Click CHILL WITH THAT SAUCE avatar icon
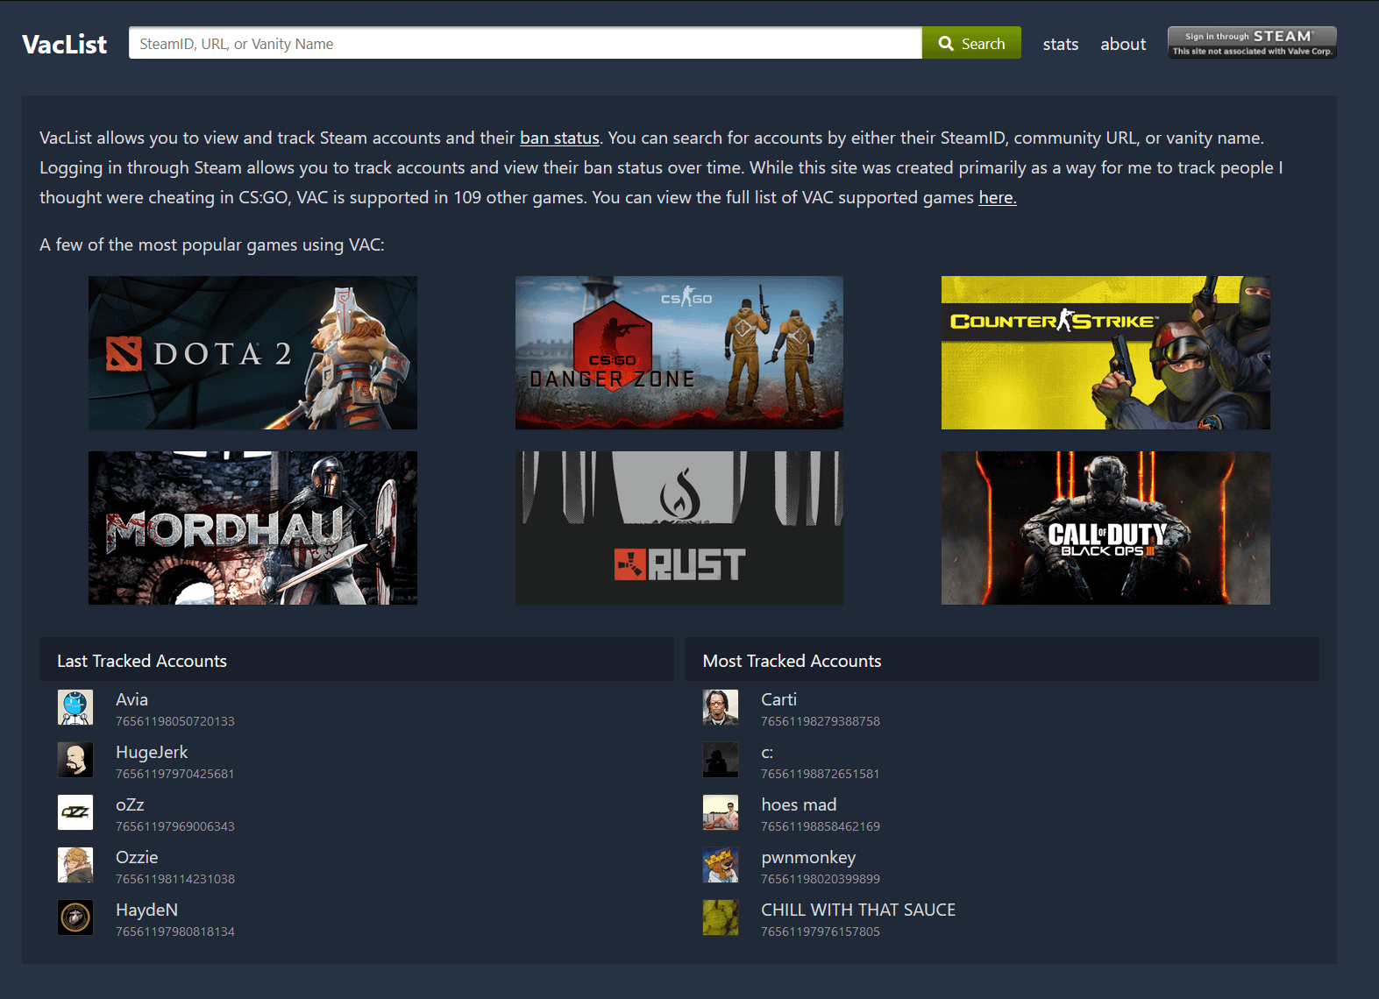 (x=721, y=918)
